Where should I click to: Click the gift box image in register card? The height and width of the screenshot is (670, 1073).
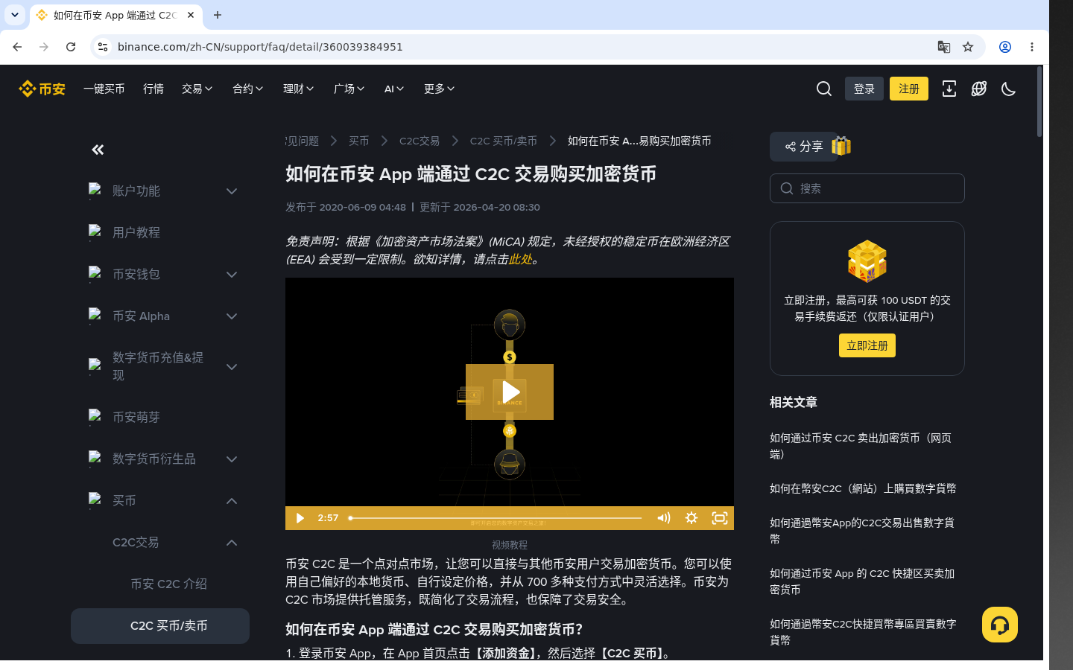(x=867, y=261)
